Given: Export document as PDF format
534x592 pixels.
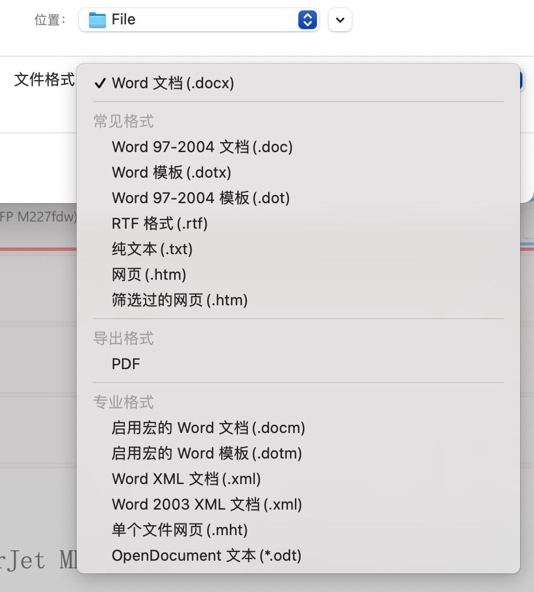Looking at the screenshot, I should tap(125, 364).
